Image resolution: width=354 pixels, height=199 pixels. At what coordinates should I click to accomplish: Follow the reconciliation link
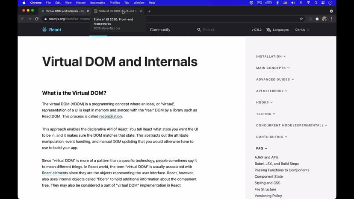(x=111, y=117)
